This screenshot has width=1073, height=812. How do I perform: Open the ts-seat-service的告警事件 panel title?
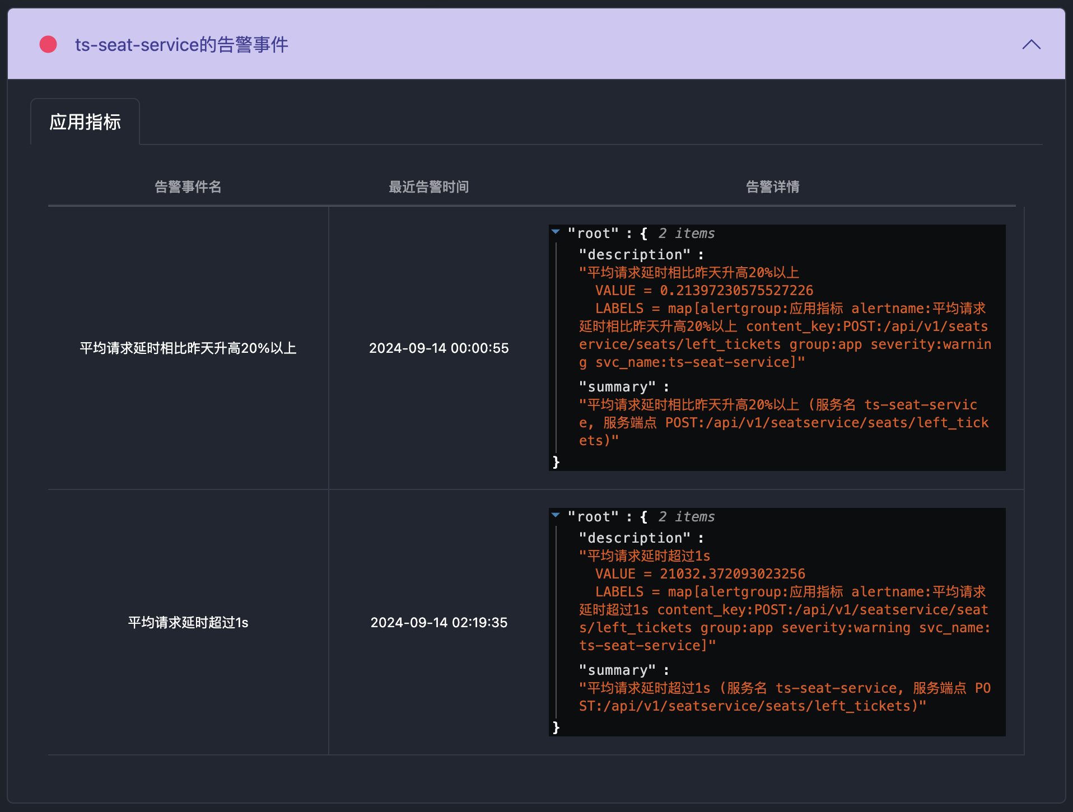181,44
